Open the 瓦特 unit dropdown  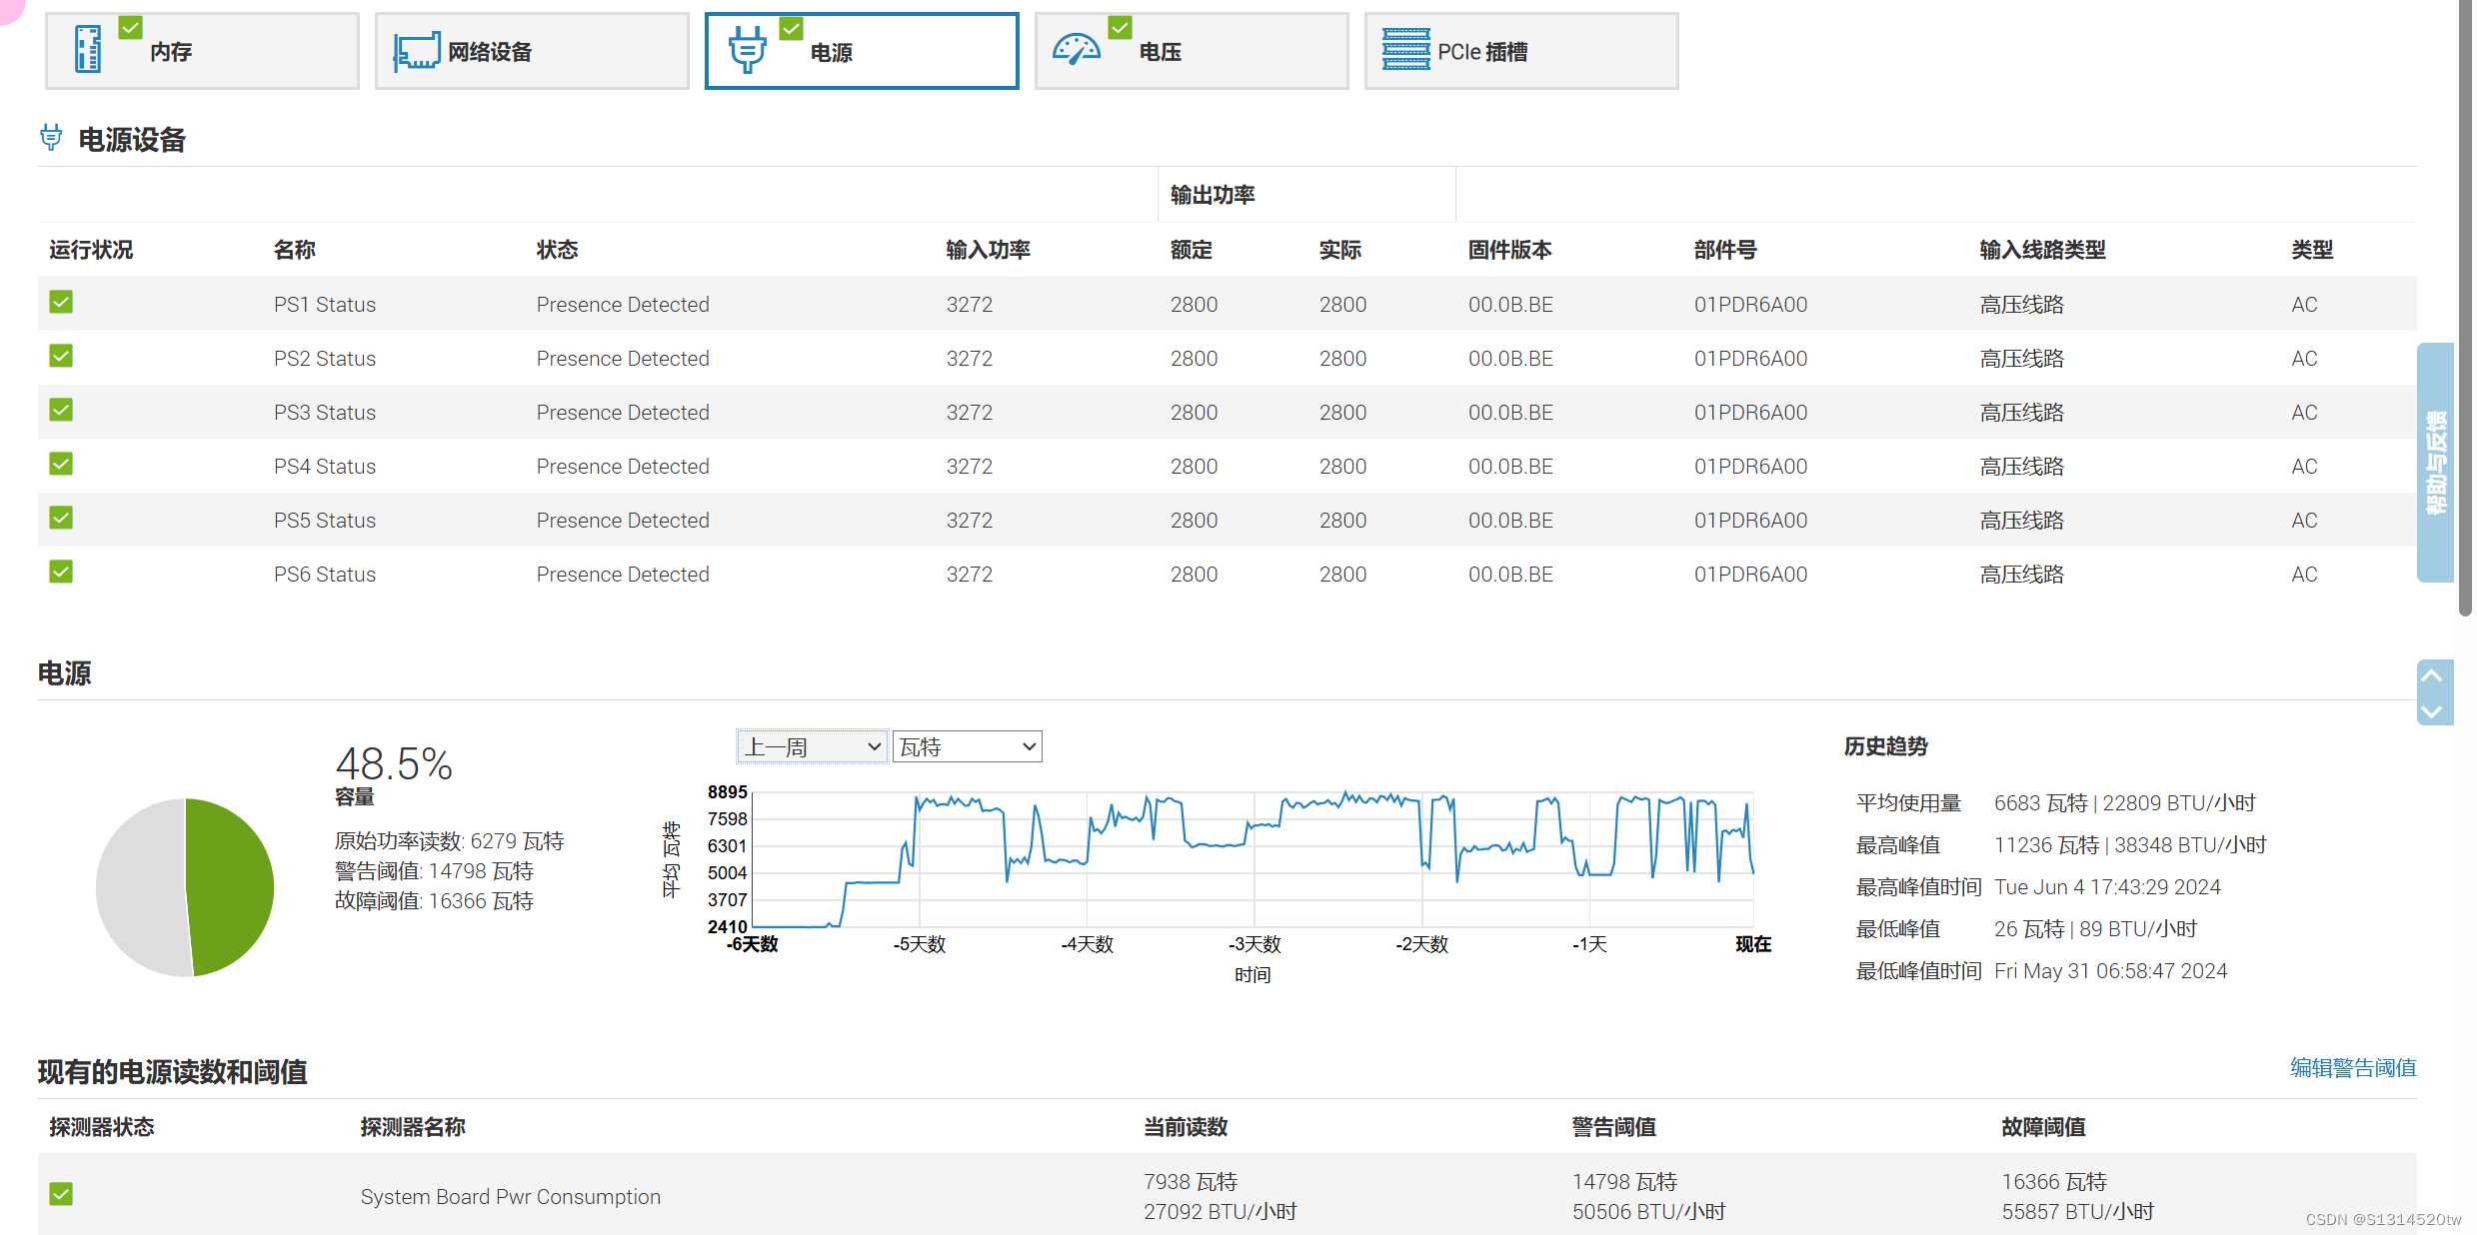click(x=967, y=746)
